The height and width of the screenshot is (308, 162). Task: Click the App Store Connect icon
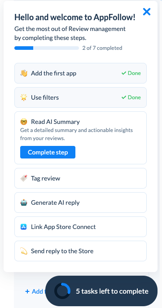point(24,227)
